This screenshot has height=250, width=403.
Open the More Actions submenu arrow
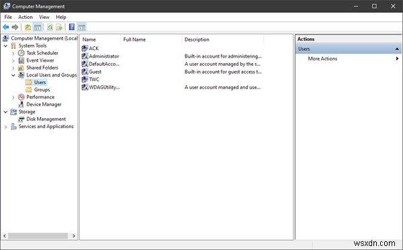[x=398, y=58]
